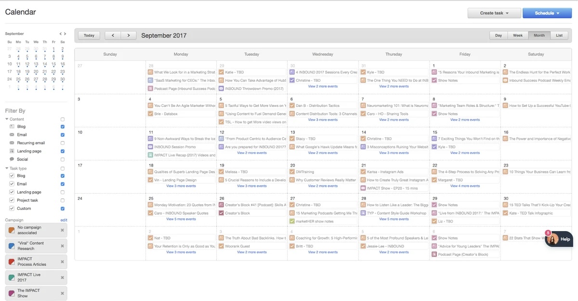Click the task icon next to Vin - Landing Page Design
Screen dimensions: 578x301
[x=151, y=180]
